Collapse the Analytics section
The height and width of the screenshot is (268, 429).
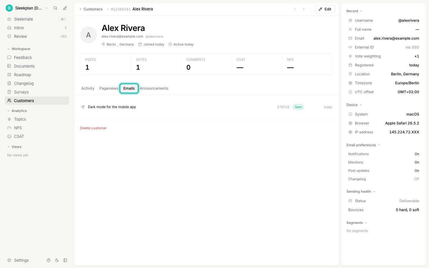[x=17, y=111]
